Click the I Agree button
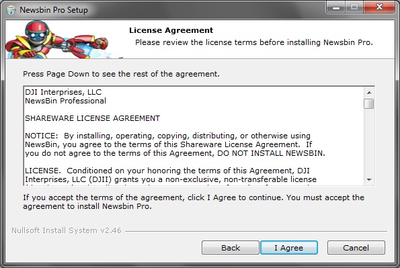The image size is (400, 268). click(289, 248)
